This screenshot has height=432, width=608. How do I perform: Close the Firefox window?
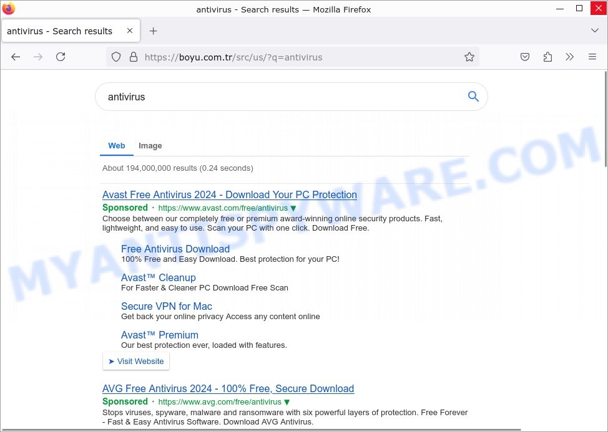point(598,8)
